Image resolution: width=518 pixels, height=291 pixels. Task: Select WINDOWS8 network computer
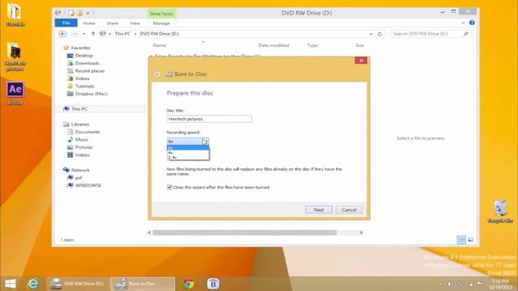click(88, 185)
